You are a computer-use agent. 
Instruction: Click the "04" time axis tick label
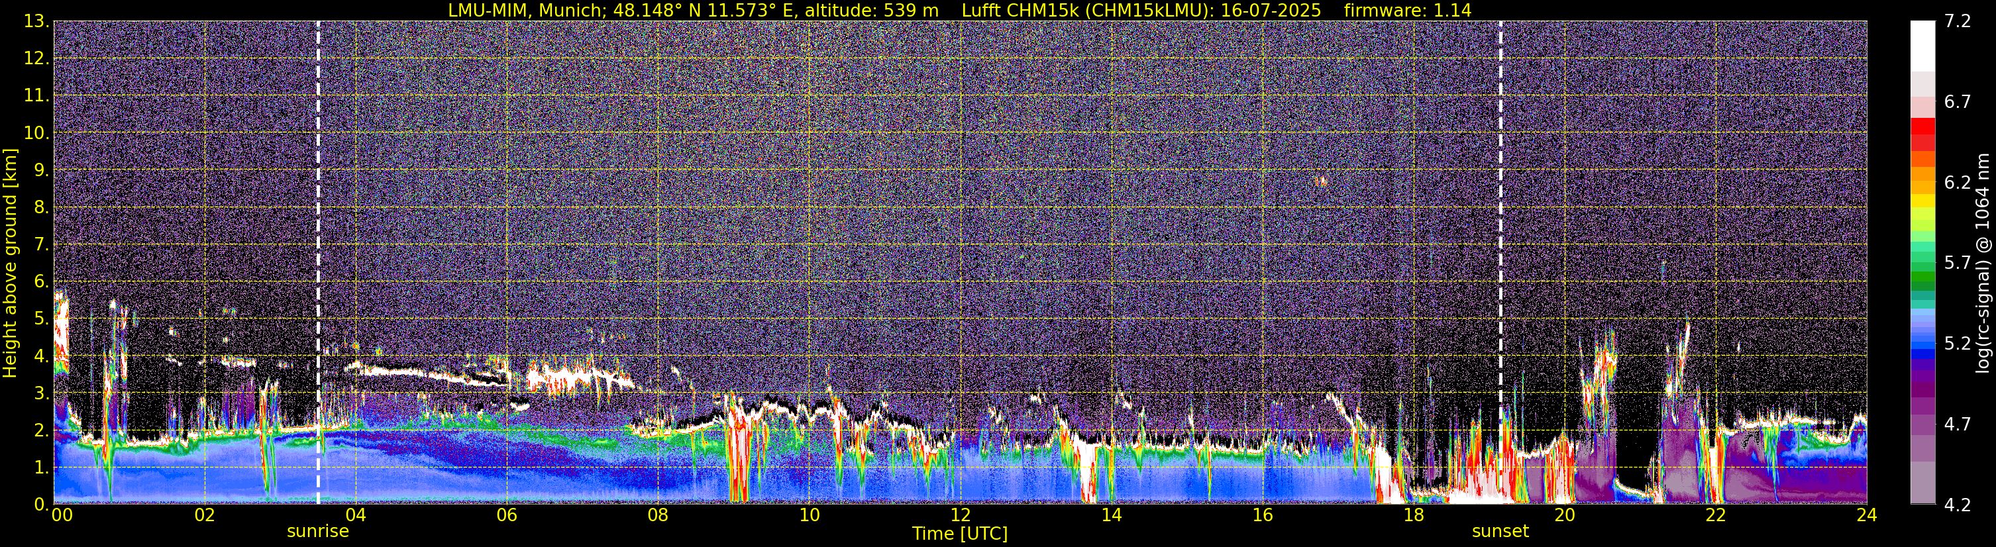[356, 515]
